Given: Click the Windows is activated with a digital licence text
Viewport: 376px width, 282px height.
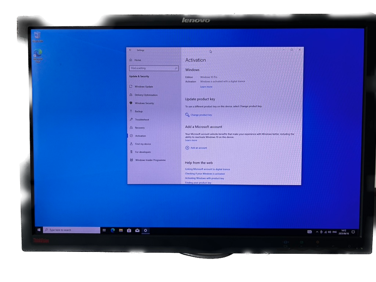Looking at the screenshot, I should tap(222, 81).
